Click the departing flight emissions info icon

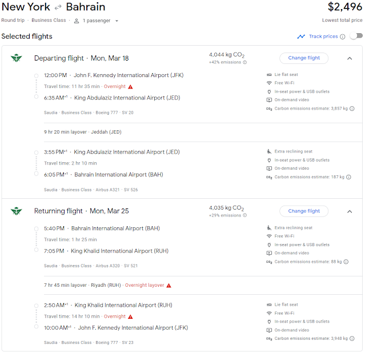point(245,63)
